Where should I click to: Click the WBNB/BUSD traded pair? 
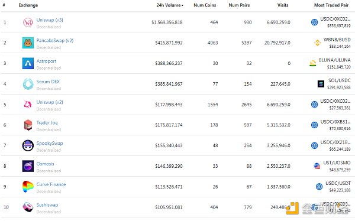click(337, 40)
